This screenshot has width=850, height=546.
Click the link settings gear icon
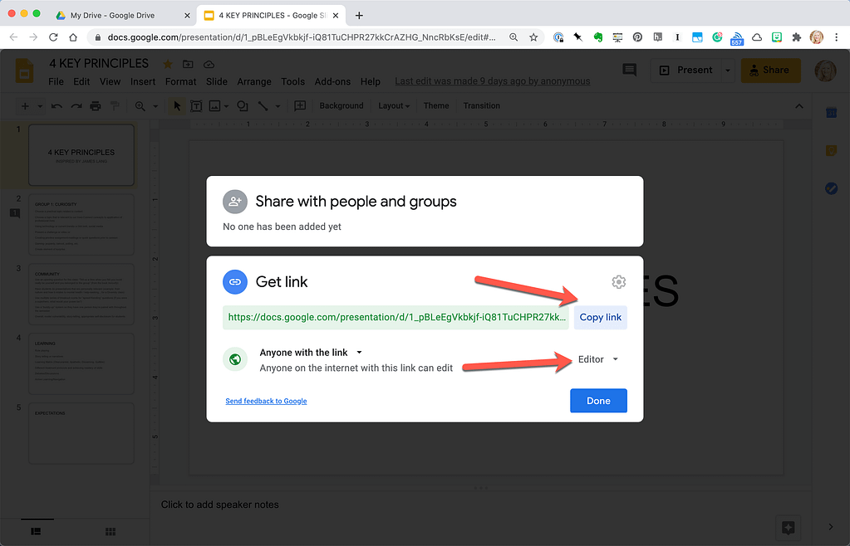coord(618,282)
